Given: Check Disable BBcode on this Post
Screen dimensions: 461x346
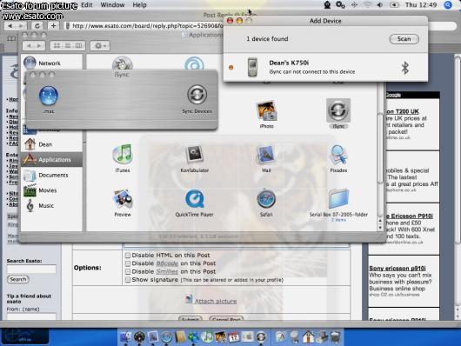Looking at the screenshot, I should 127,263.
